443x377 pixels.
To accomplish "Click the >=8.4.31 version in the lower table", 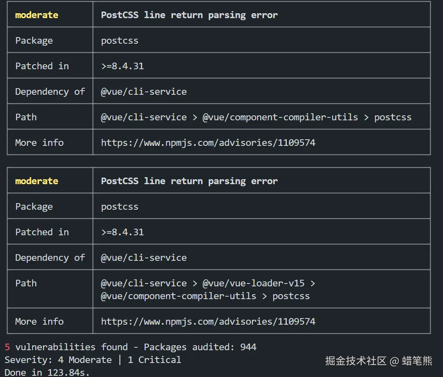I will 122,232.
